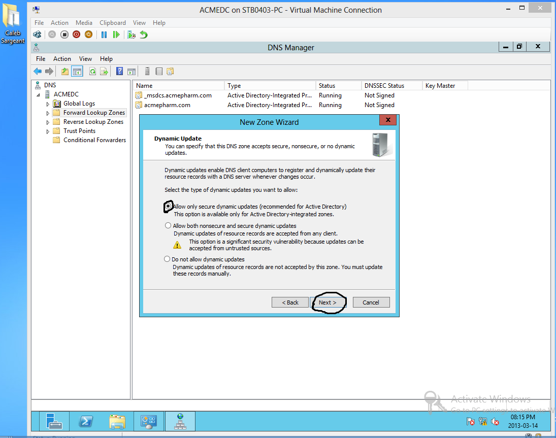Expand the Trust Points node
Viewport: 556px width, 438px height.
48,131
